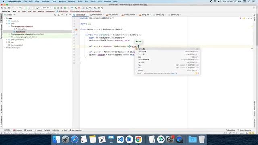This screenshot has width=258, height=145.
Task: Click the Make Project hammer icon
Action: (x=21, y=8)
